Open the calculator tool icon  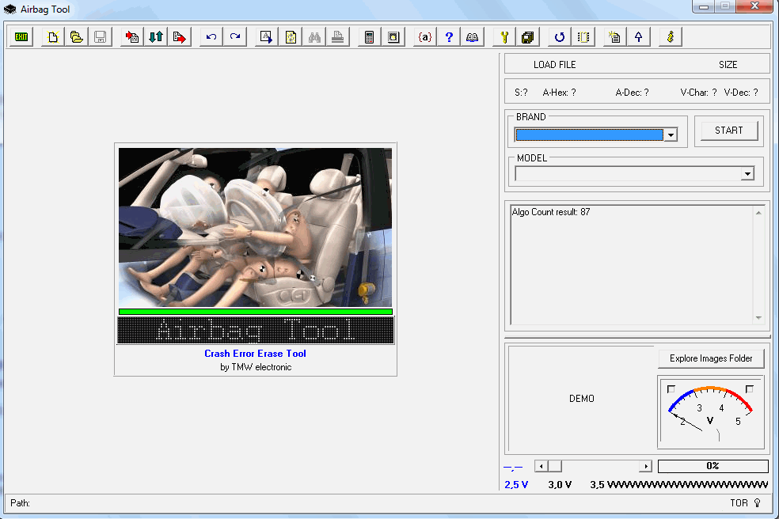368,37
